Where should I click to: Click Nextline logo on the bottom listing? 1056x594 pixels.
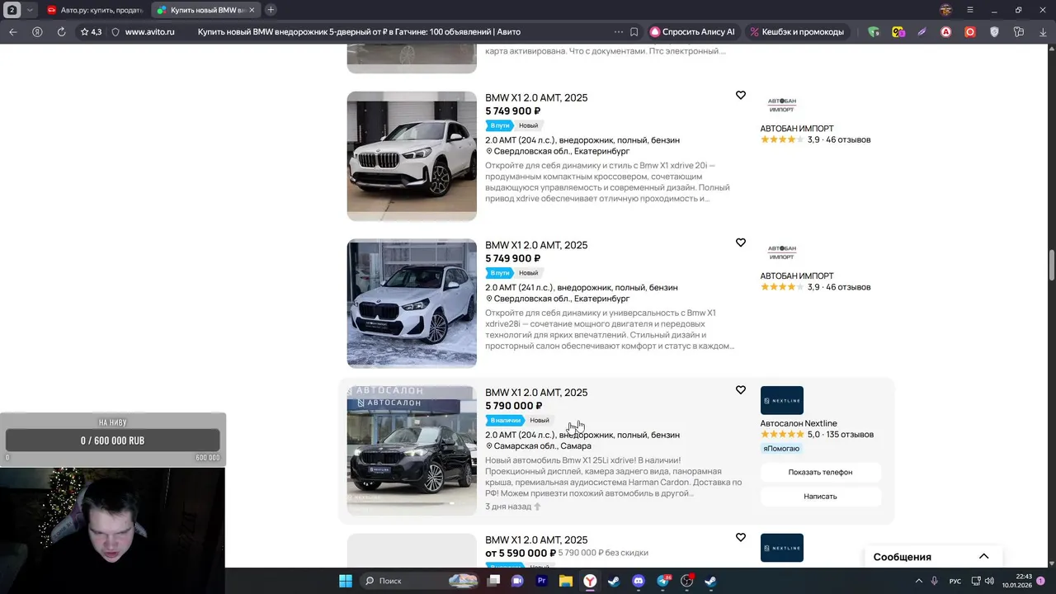[x=782, y=548]
